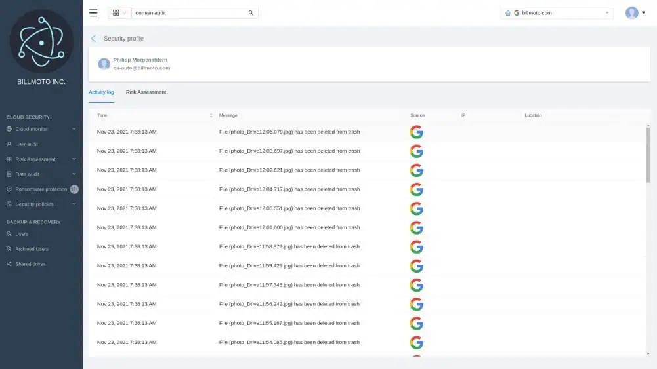Click the Cloud monitor globe icon

[9, 129]
